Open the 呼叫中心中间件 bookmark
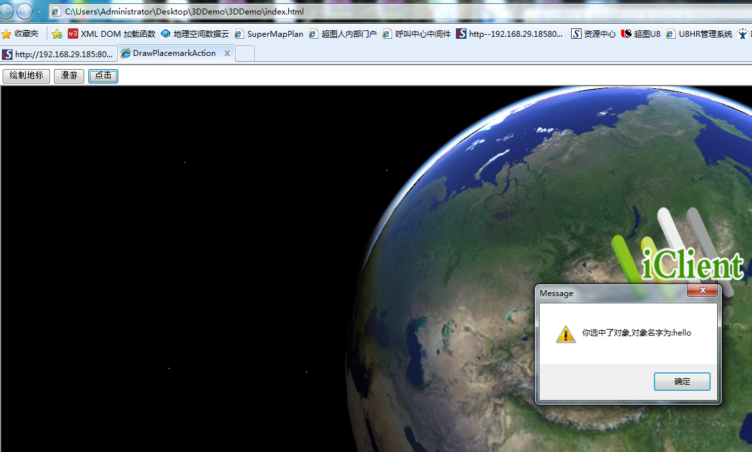752x452 pixels. [416, 34]
